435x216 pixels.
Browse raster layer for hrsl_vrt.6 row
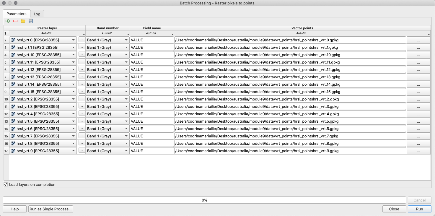pos(82,128)
